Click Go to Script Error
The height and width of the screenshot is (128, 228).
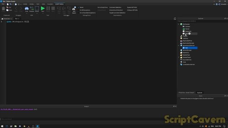pos(103,7)
